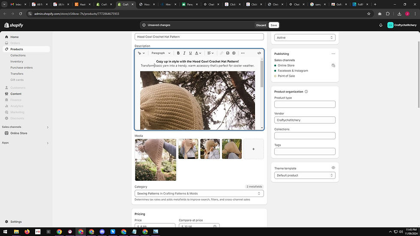The width and height of the screenshot is (420, 236).
Task: Expand the Sales channels section
Action: [x=48, y=127]
